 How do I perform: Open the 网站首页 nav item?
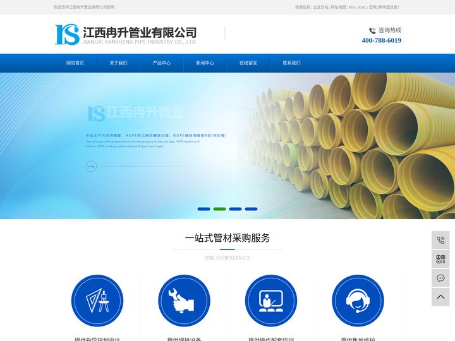click(x=75, y=63)
